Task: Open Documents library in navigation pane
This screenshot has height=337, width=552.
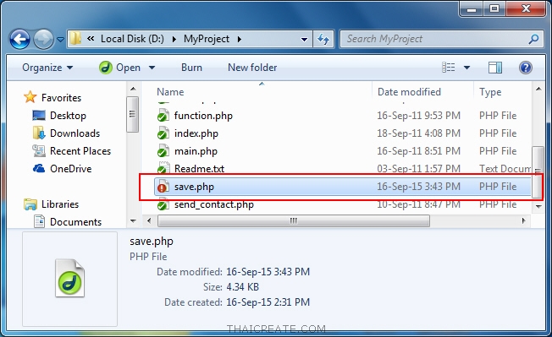Action: click(x=75, y=222)
